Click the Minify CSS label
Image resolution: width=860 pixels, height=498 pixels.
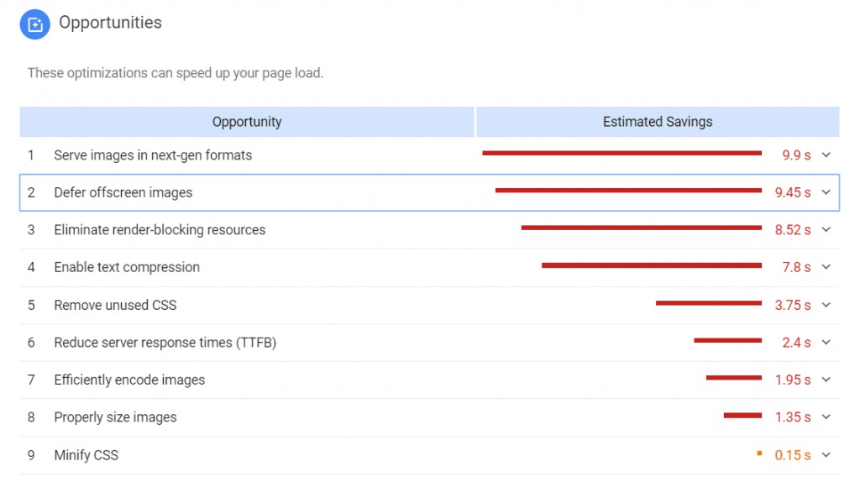point(87,454)
